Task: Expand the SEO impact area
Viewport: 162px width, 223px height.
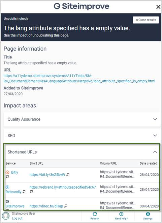Action: click(x=82, y=136)
